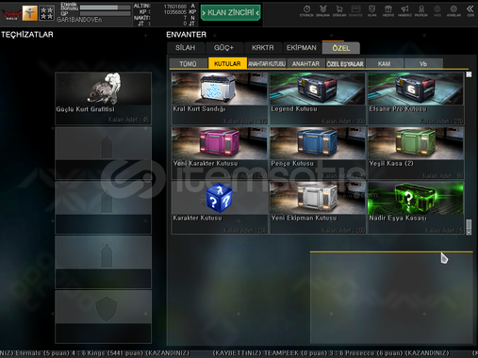Screen dimensions: 478x358
Task: Open the Sıralama medal icon
Action: coord(322,11)
